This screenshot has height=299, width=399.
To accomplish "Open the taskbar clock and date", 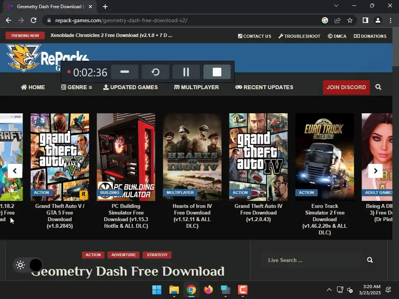I will [x=370, y=290].
